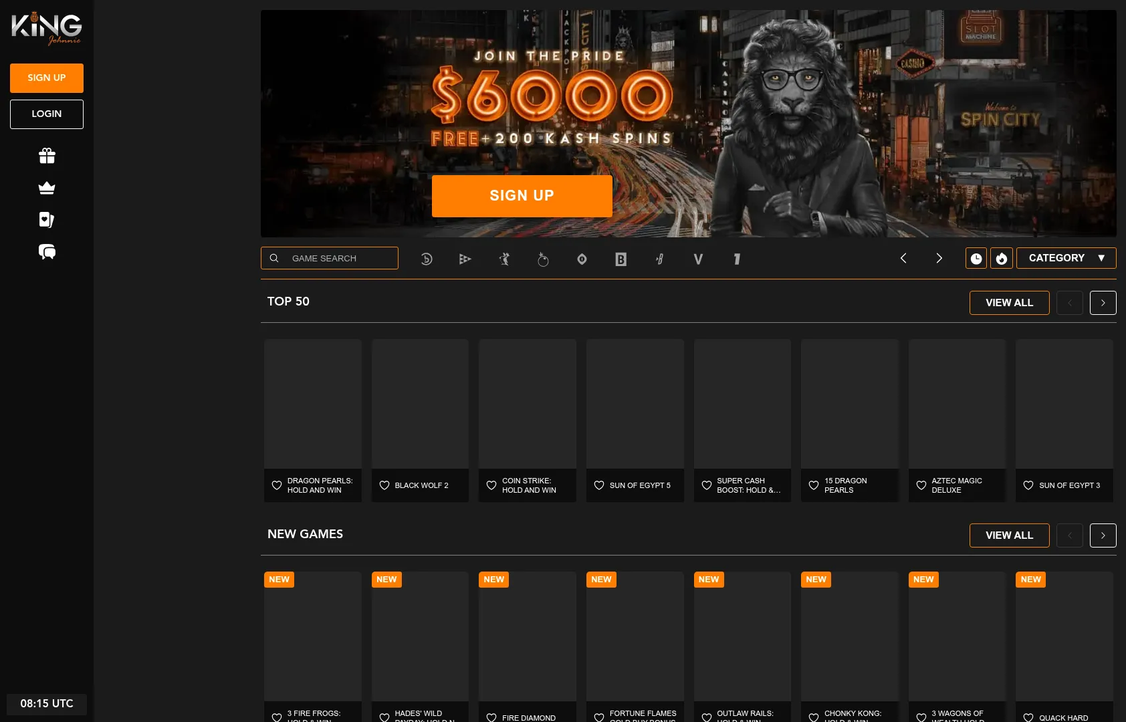Screen dimensions: 1126x722
Task: Open new game Quack Hard thumbnail
Action: pyautogui.click(x=1064, y=636)
